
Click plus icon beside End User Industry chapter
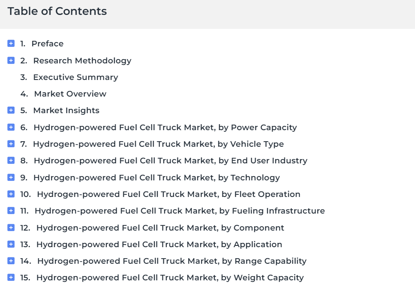(11, 160)
